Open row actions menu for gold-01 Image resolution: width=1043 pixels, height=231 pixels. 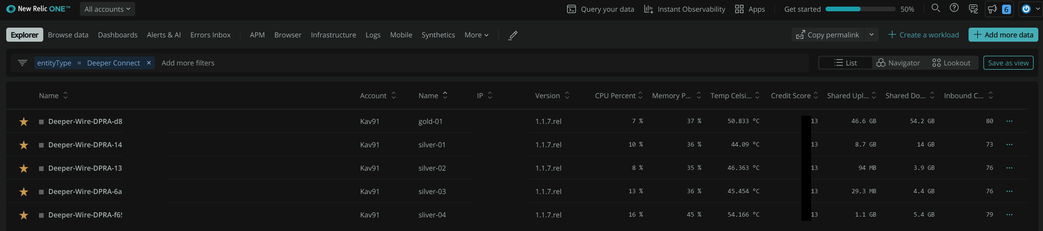1009,121
